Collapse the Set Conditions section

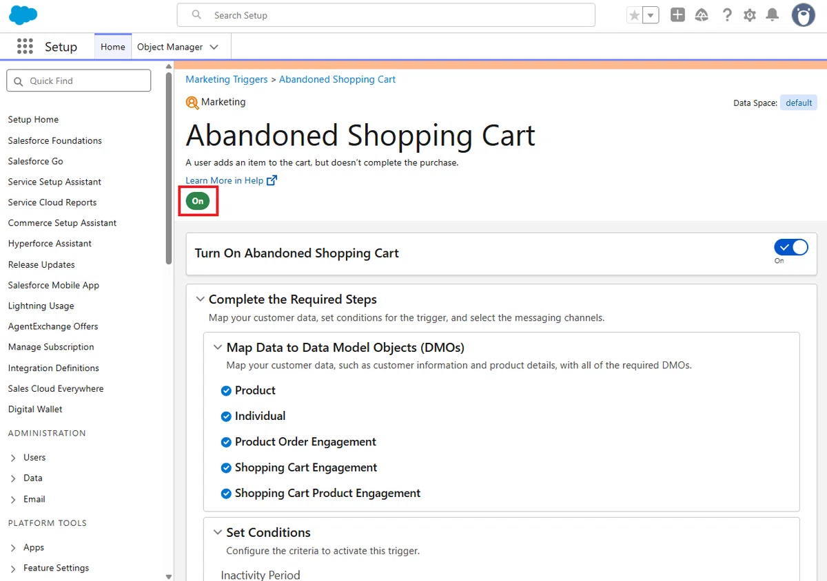(x=218, y=532)
